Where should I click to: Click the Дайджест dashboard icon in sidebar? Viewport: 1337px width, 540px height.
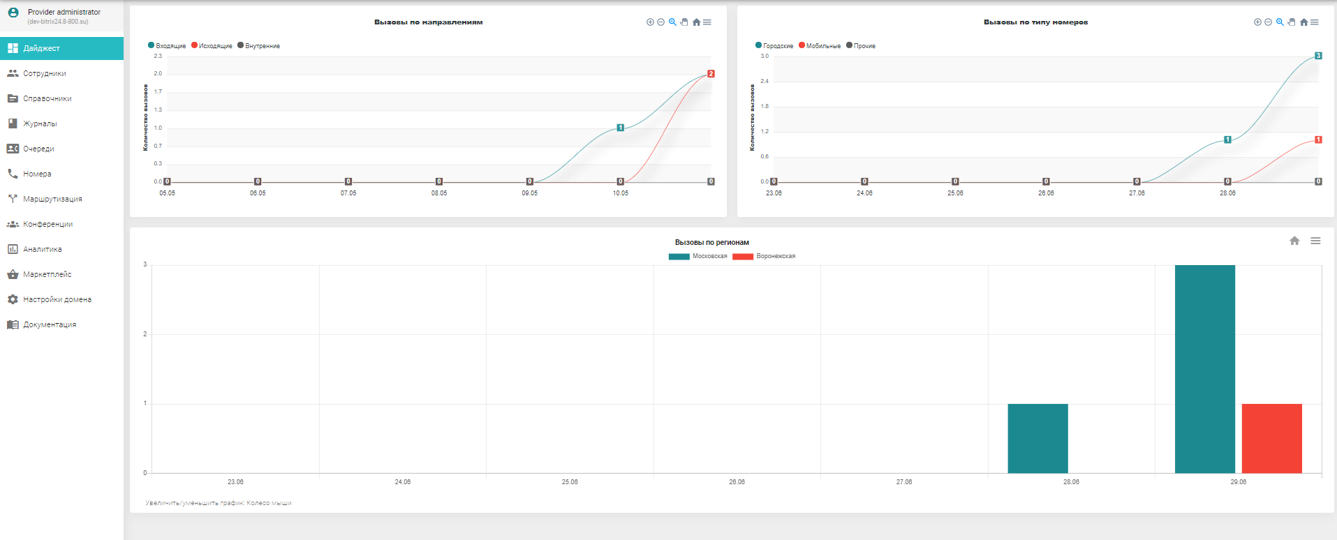13,48
